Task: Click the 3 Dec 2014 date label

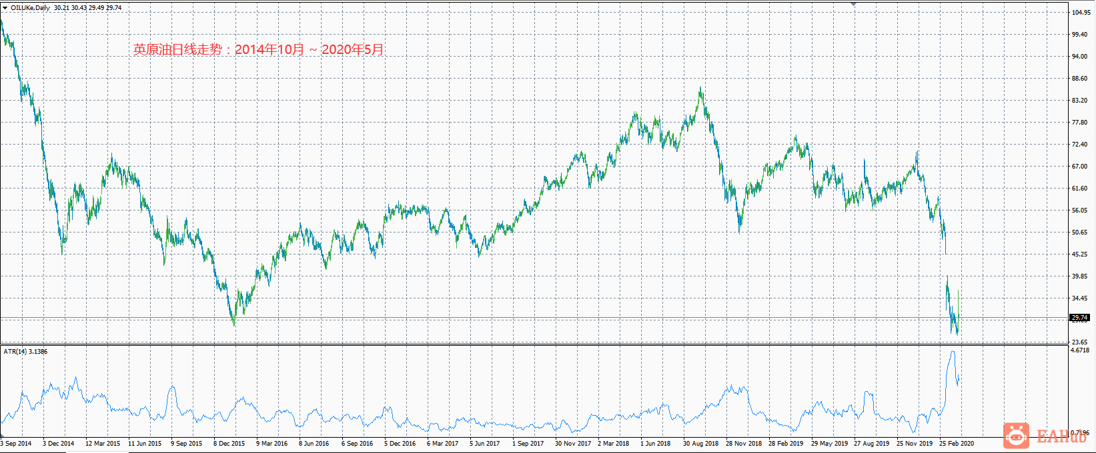Action: (59, 443)
